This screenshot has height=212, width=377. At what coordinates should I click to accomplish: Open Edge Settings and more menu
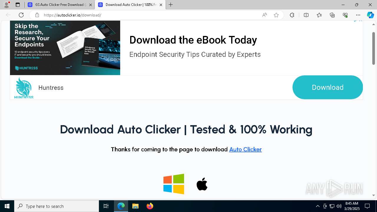(x=358, y=15)
